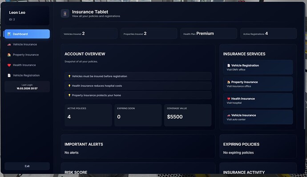
Task: Click the car icon in Vehicle Insurance service card
Action: tap(229, 115)
